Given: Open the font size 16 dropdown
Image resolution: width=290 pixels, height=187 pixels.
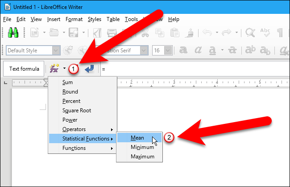Looking at the screenshot, I should (x=168, y=50).
